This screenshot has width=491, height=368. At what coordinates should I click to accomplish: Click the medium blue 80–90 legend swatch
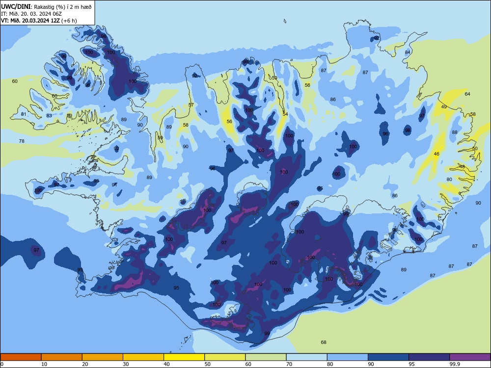348,357
